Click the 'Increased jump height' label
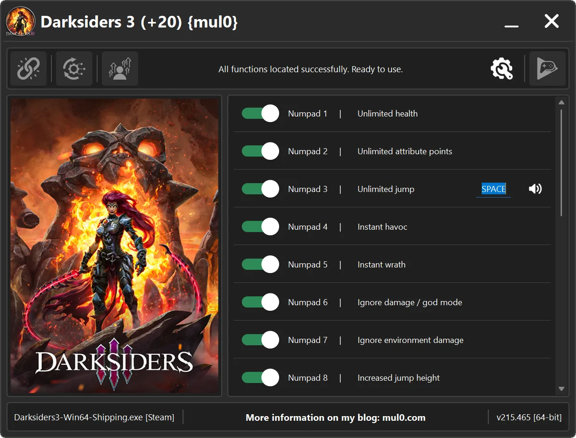 point(399,378)
